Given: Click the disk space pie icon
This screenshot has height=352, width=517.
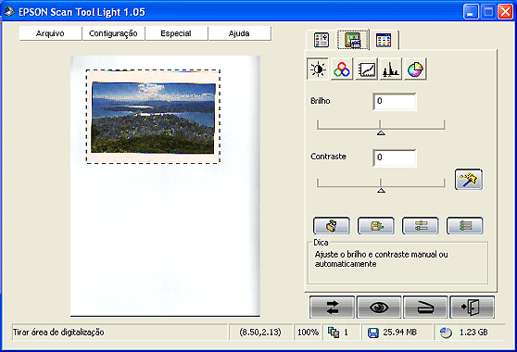Looking at the screenshot, I should [x=446, y=333].
